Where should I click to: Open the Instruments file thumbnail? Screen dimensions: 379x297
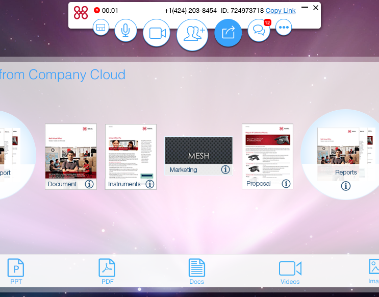[x=131, y=157]
